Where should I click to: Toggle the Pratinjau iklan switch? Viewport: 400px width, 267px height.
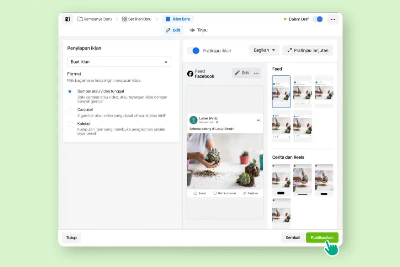click(193, 50)
